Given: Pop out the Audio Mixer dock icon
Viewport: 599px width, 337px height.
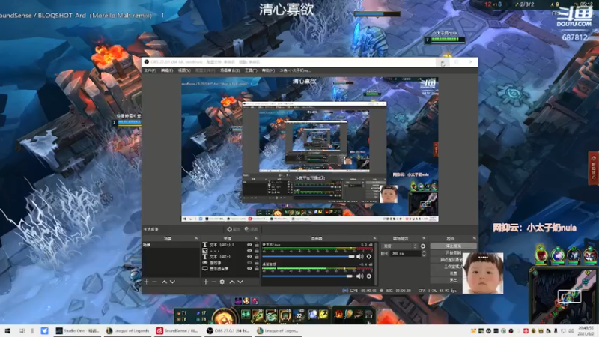Looking at the screenshot, I should (374, 238).
